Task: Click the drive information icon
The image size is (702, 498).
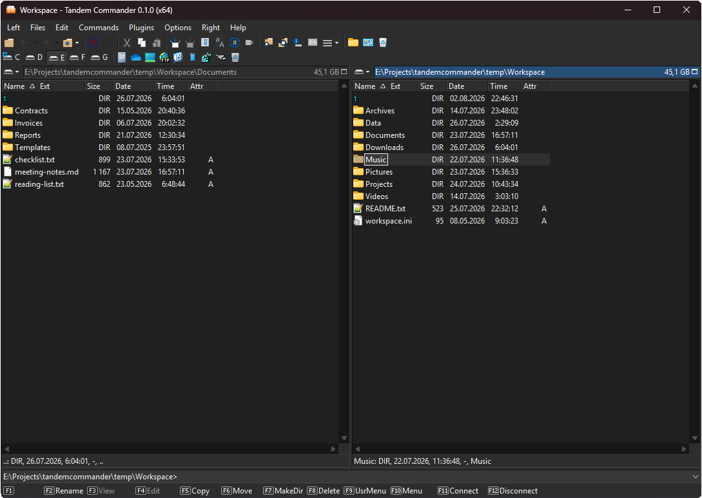Action: (x=298, y=43)
